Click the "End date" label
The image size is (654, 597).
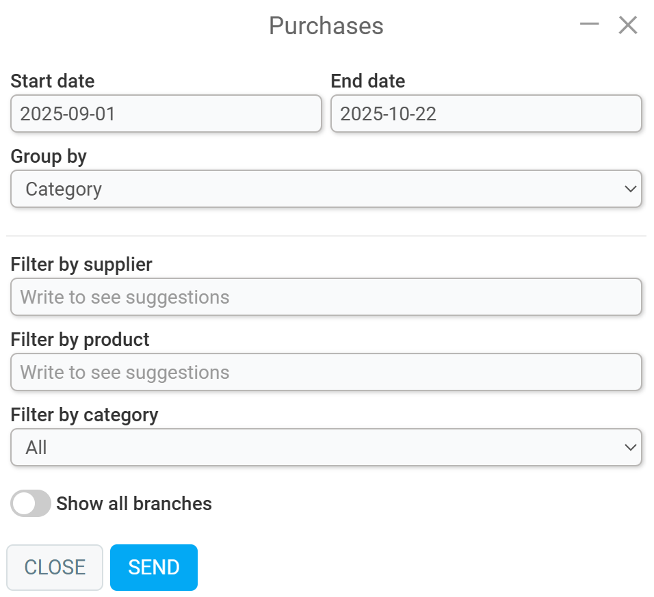367,81
